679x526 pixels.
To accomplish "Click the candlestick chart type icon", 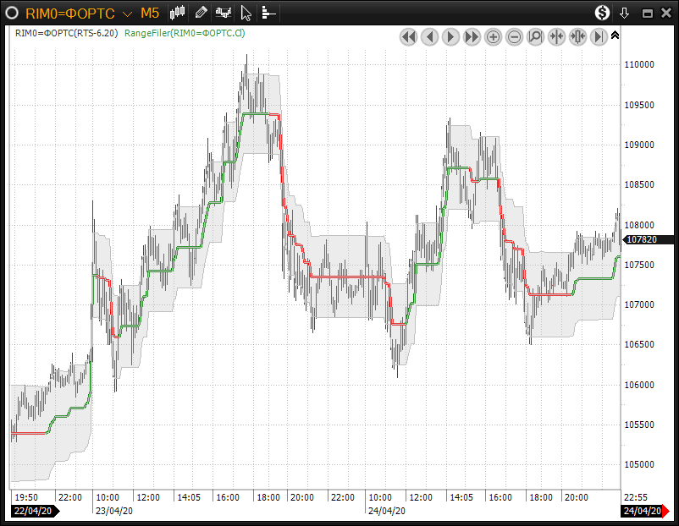I will pyautogui.click(x=178, y=13).
